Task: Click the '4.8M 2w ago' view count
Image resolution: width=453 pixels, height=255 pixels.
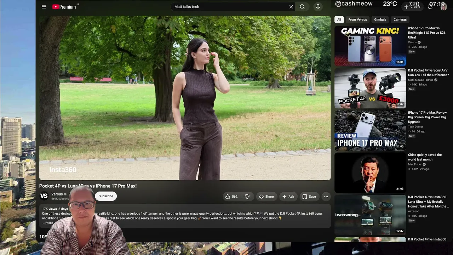Action: tap(419, 169)
